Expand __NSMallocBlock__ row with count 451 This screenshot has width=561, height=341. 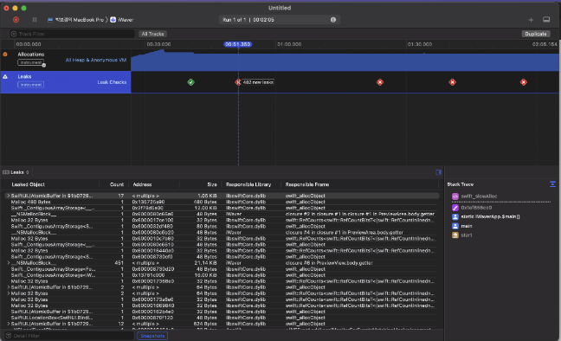coord(9,262)
